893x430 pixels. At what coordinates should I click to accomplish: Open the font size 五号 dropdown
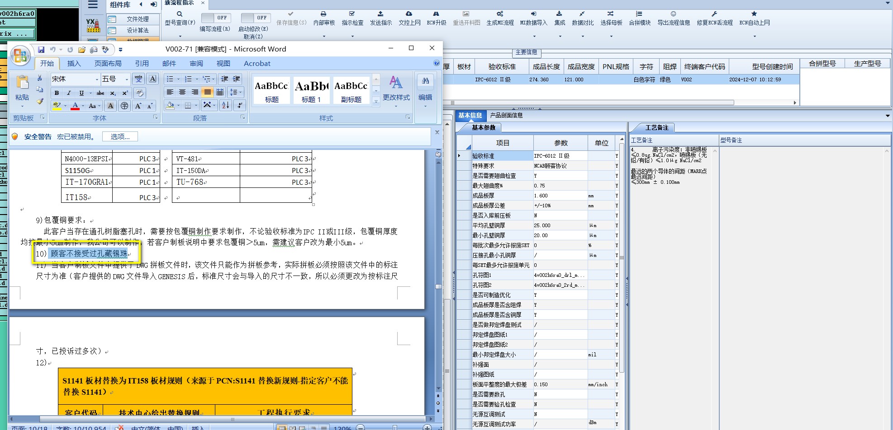click(x=127, y=79)
